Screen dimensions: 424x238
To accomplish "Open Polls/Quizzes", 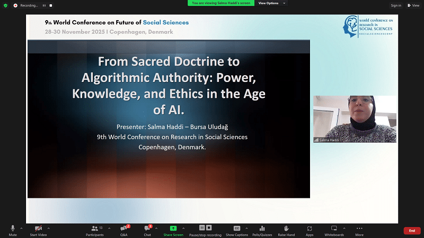I will coord(261,230).
